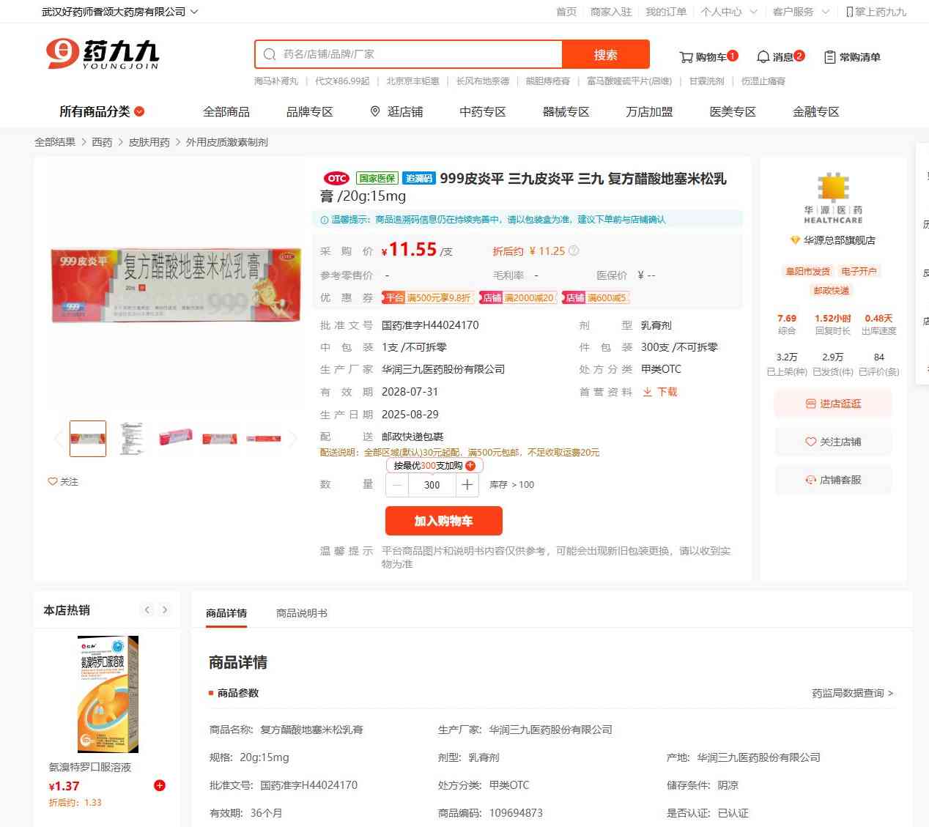Click the 药九九 YoungJoin logo

(102, 54)
